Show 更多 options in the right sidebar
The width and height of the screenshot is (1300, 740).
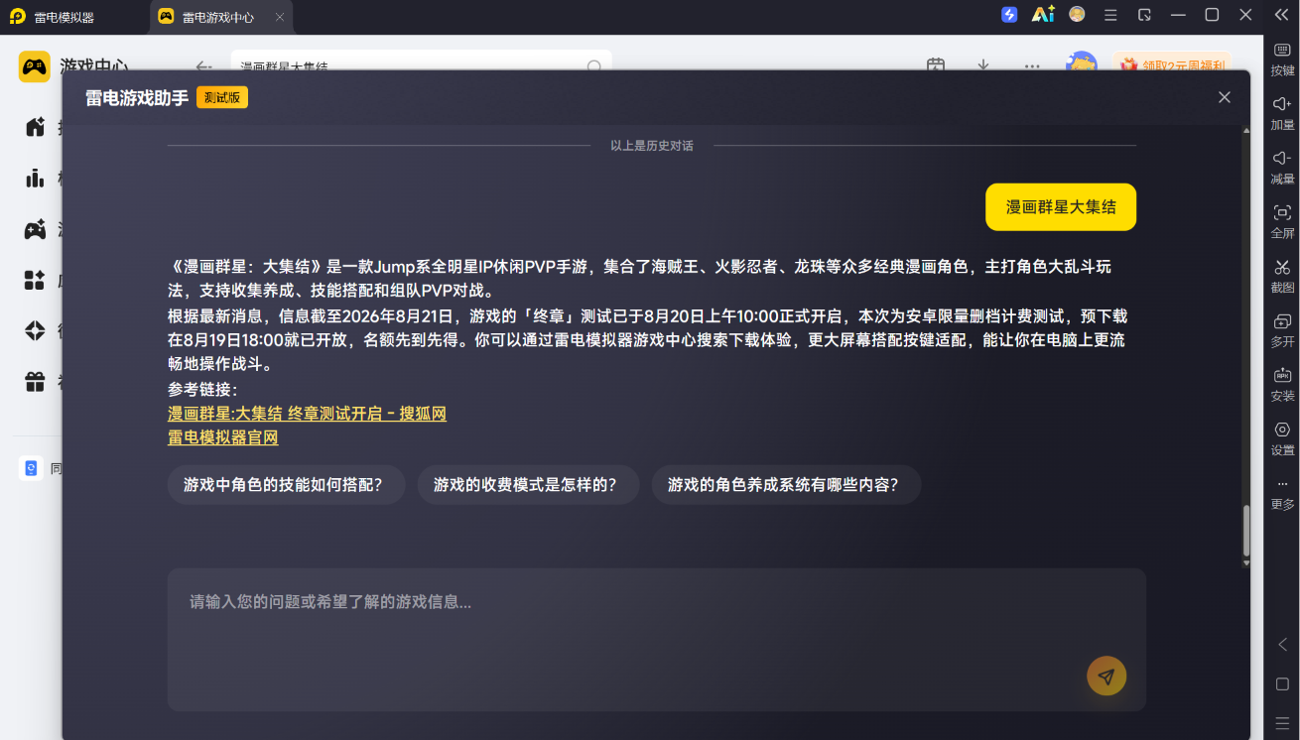click(x=1282, y=484)
